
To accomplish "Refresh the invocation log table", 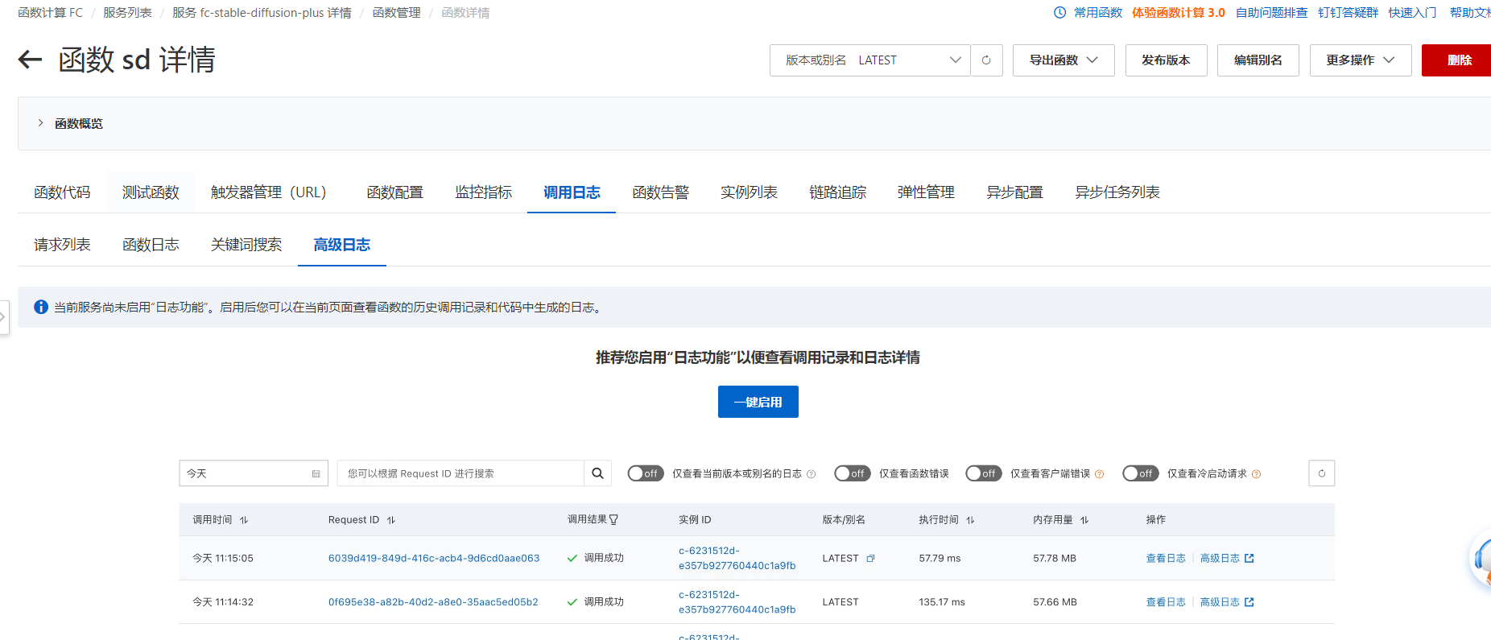I will [x=1321, y=473].
